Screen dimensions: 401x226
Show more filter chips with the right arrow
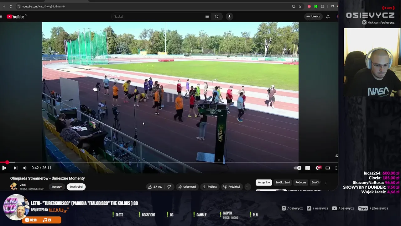(325, 183)
